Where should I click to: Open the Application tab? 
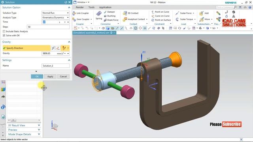105,7
